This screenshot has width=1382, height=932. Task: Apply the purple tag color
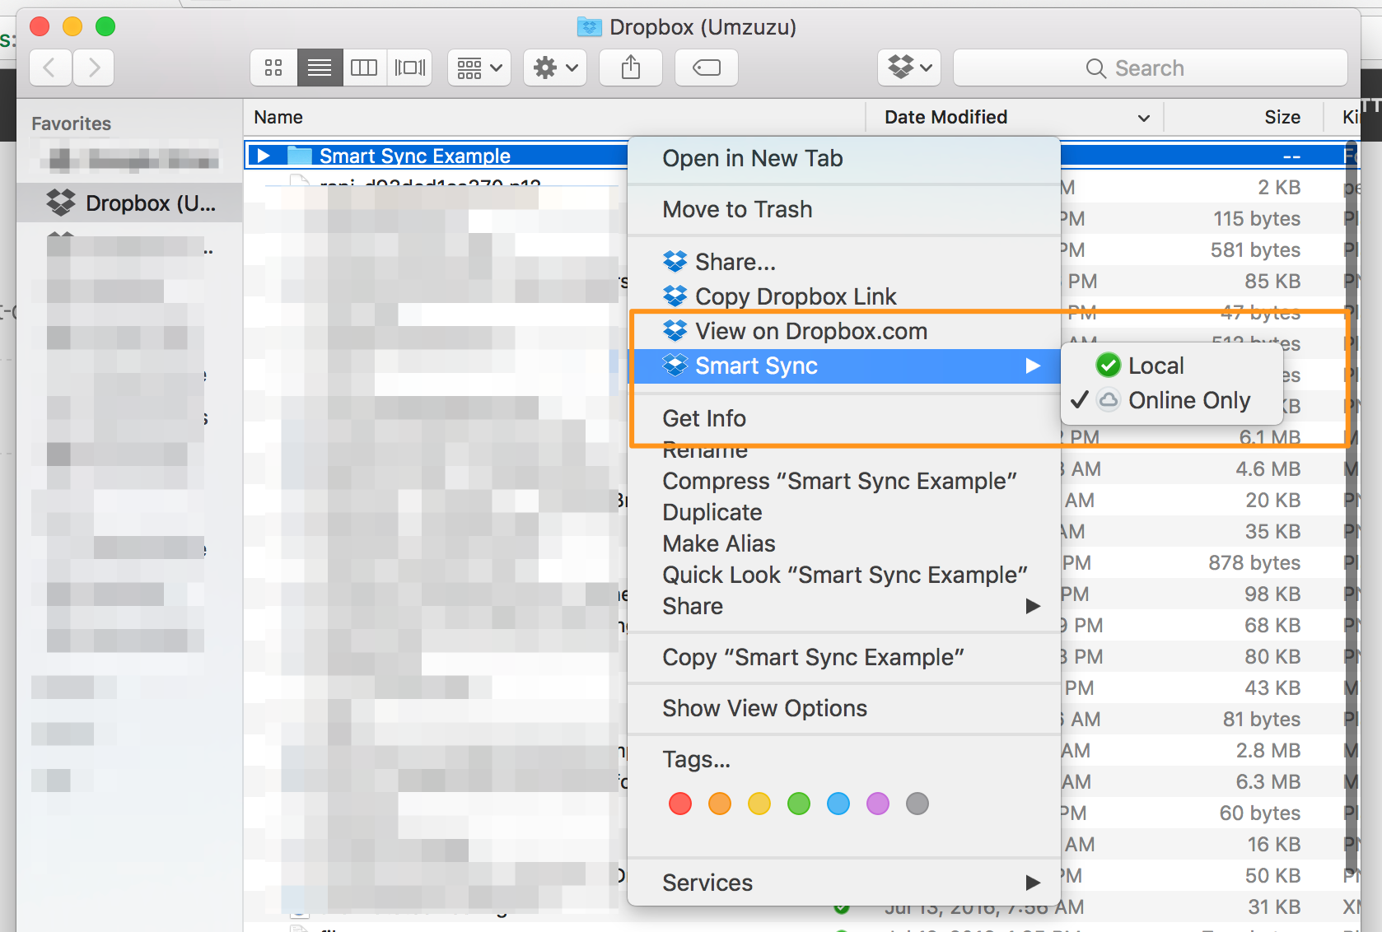878,804
